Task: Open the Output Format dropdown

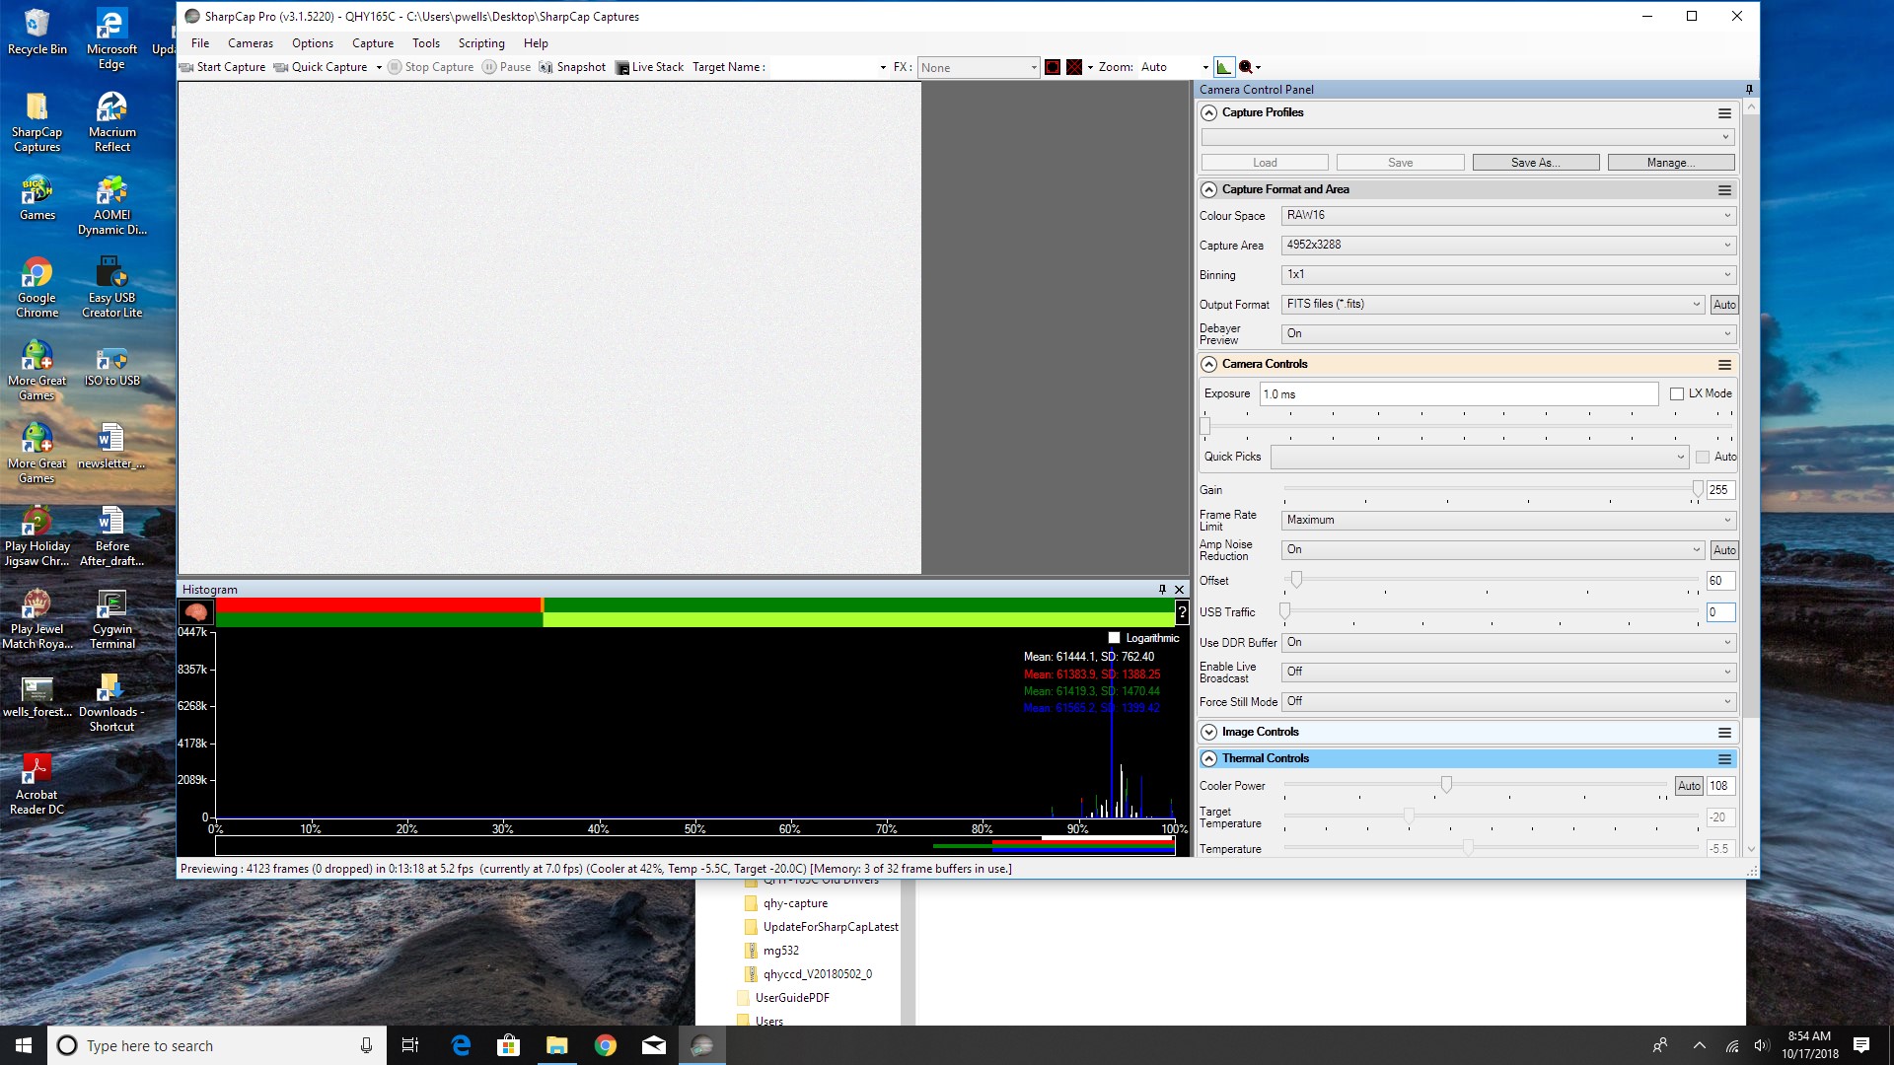Action: coord(1493,304)
